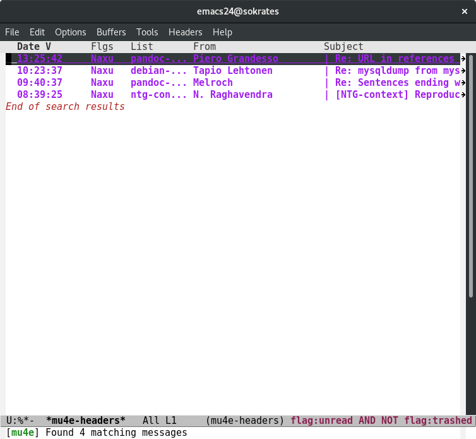
Task: Click the ntg-con... list entry
Action: pyautogui.click(x=158, y=95)
